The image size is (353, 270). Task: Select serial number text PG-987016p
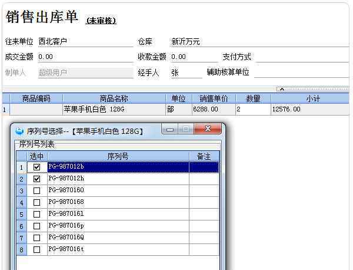66,226
